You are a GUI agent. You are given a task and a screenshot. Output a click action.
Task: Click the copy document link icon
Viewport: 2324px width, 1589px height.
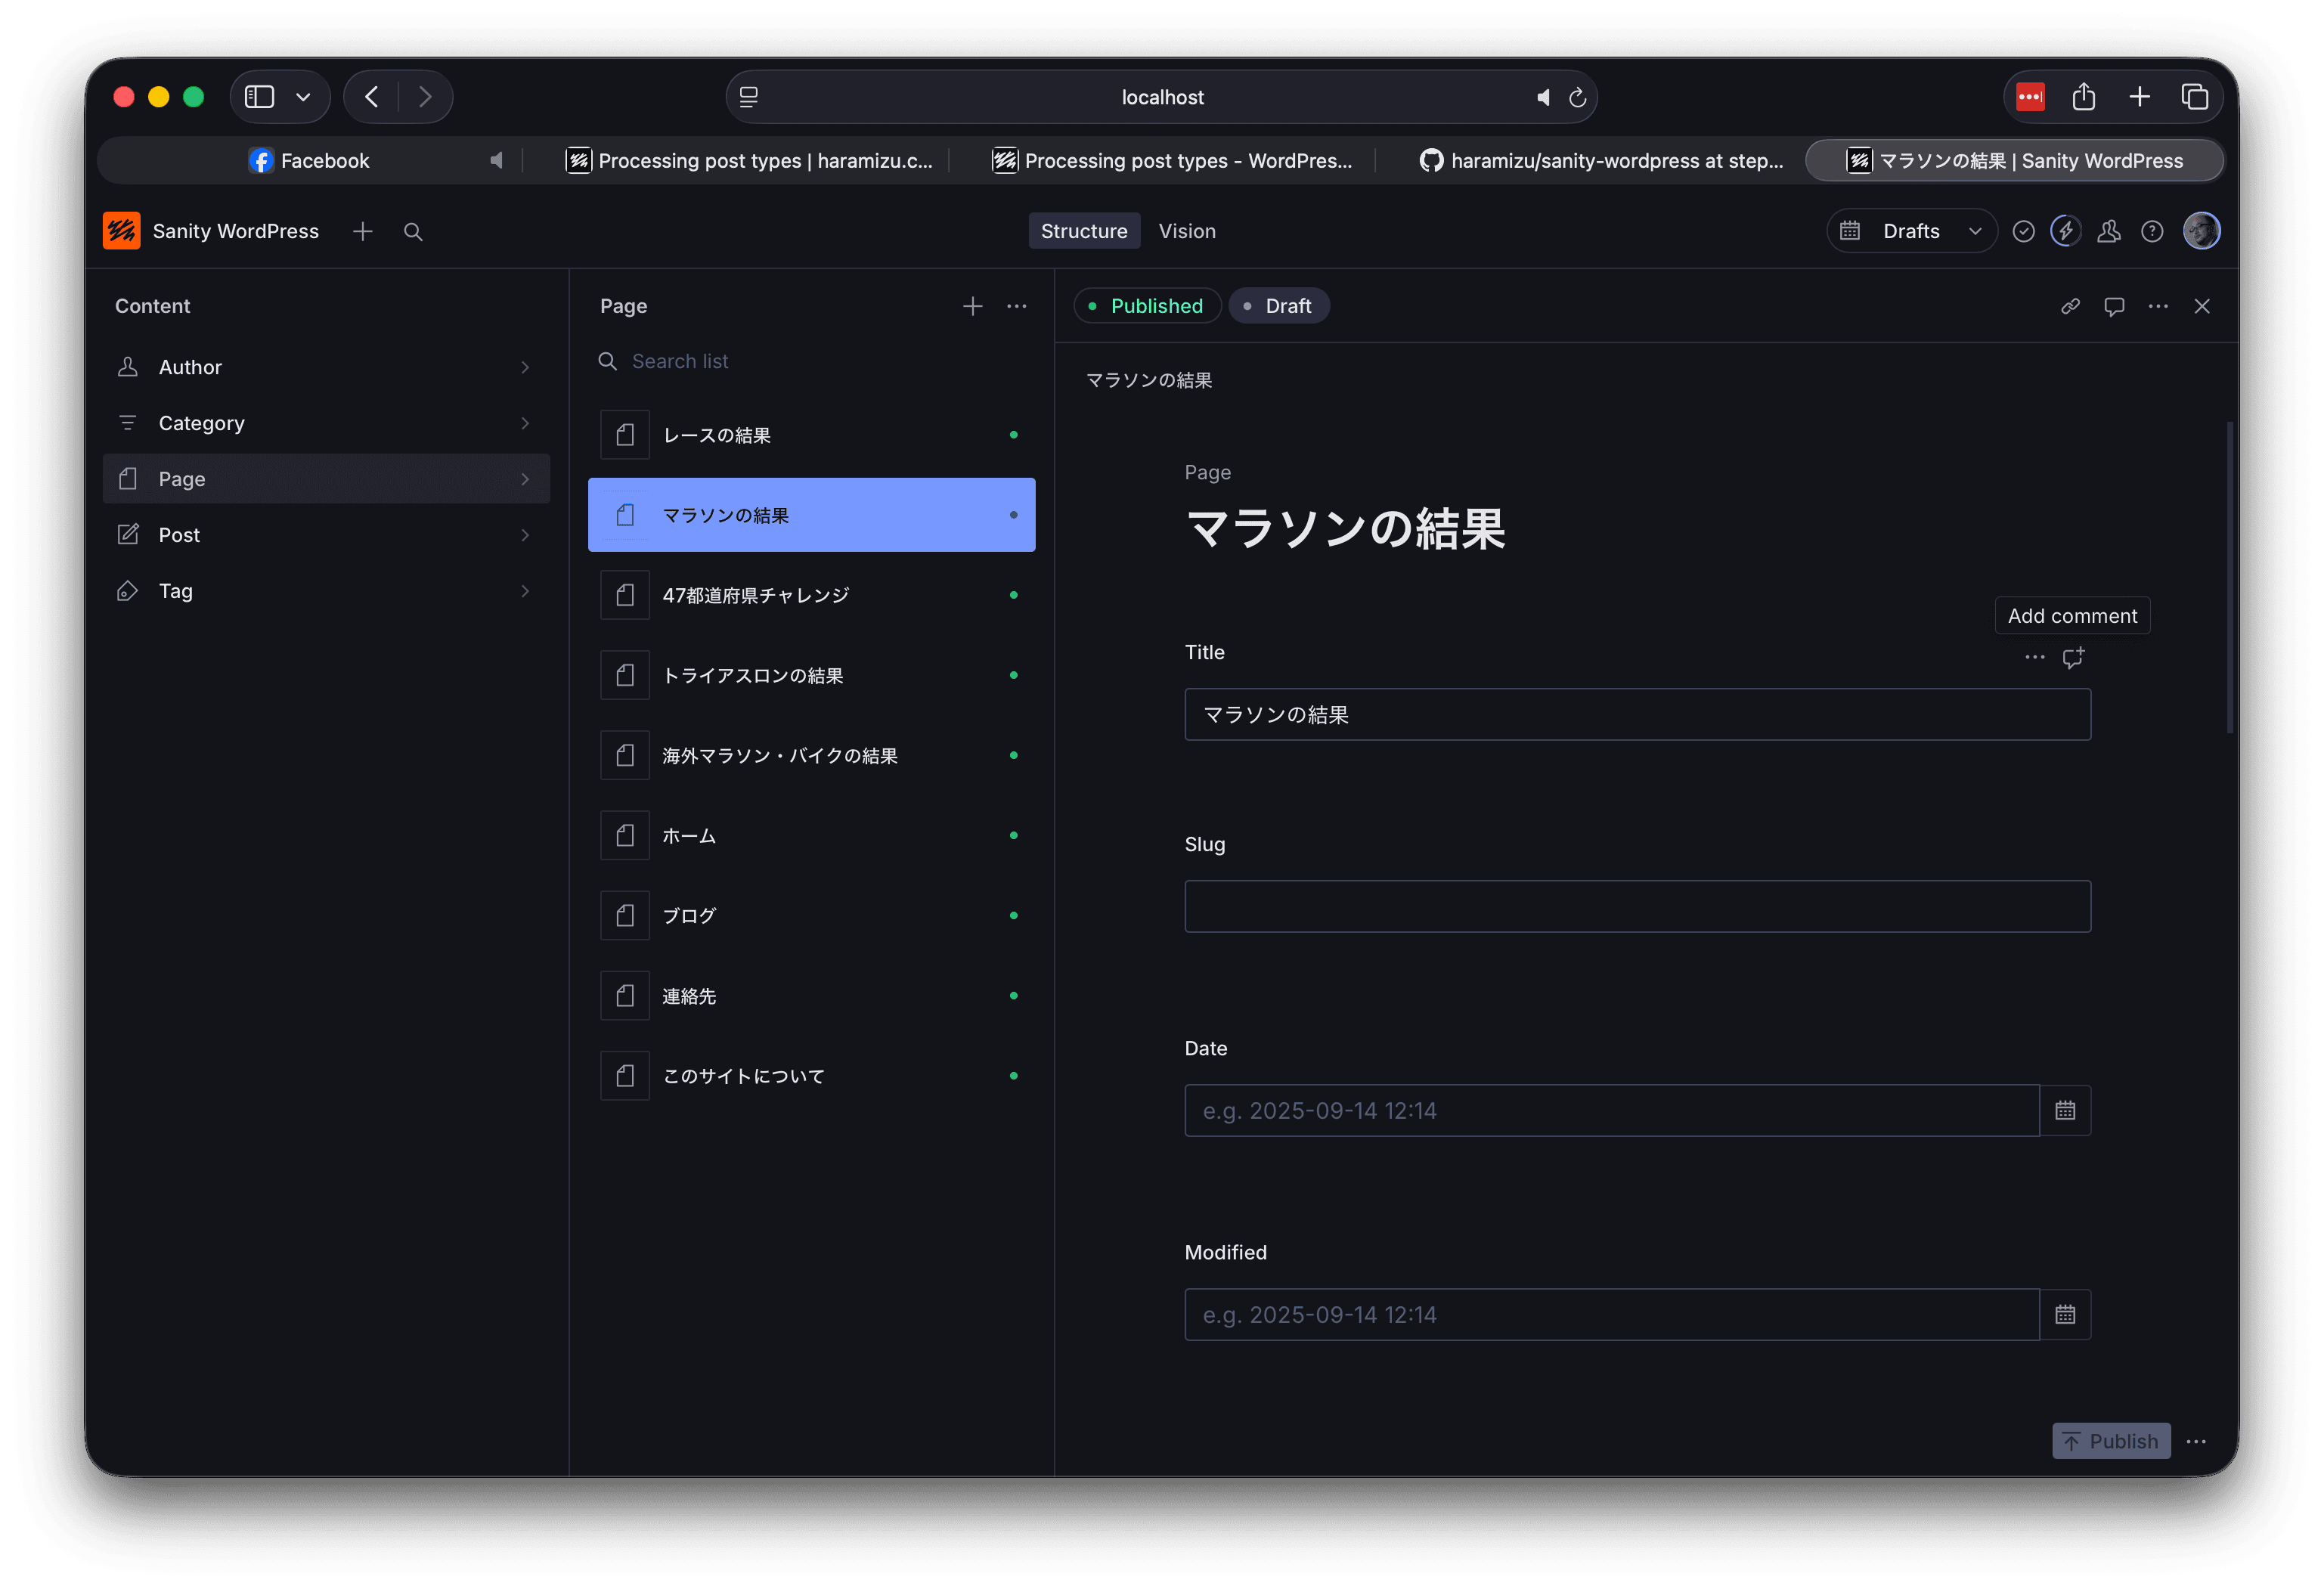(x=2070, y=306)
